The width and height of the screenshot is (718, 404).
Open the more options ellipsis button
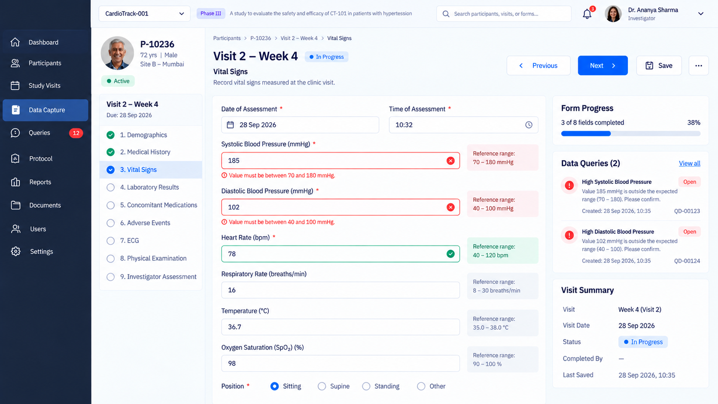699,66
